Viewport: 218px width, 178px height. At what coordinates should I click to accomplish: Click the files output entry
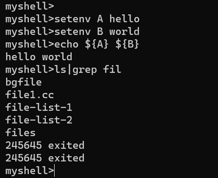(21, 133)
